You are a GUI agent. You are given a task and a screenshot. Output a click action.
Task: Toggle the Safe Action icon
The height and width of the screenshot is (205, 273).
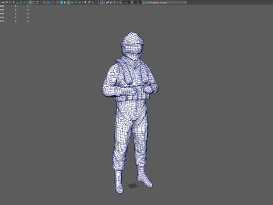click(x=48, y=2)
